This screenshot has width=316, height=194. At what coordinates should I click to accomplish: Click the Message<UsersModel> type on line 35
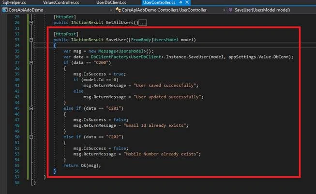pyautogui.click(x=122, y=51)
